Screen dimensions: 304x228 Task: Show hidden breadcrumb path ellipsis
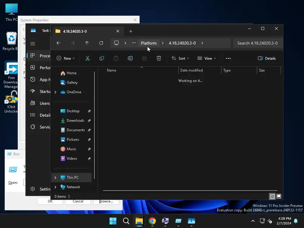point(134,43)
